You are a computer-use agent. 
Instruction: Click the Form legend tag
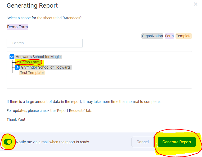tap(169, 36)
